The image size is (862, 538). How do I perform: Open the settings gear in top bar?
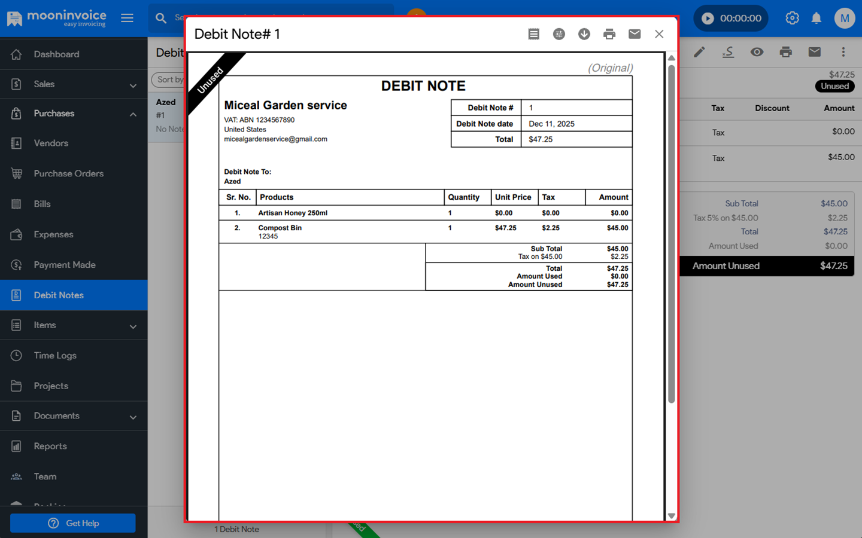click(792, 18)
